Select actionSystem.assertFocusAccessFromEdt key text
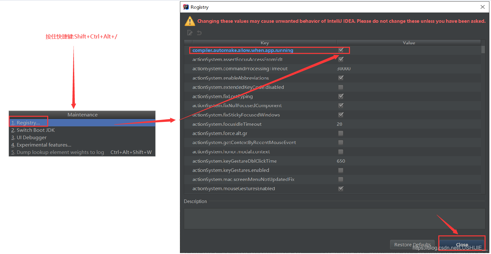Viewport: 491px width, 254px height. 237,59
